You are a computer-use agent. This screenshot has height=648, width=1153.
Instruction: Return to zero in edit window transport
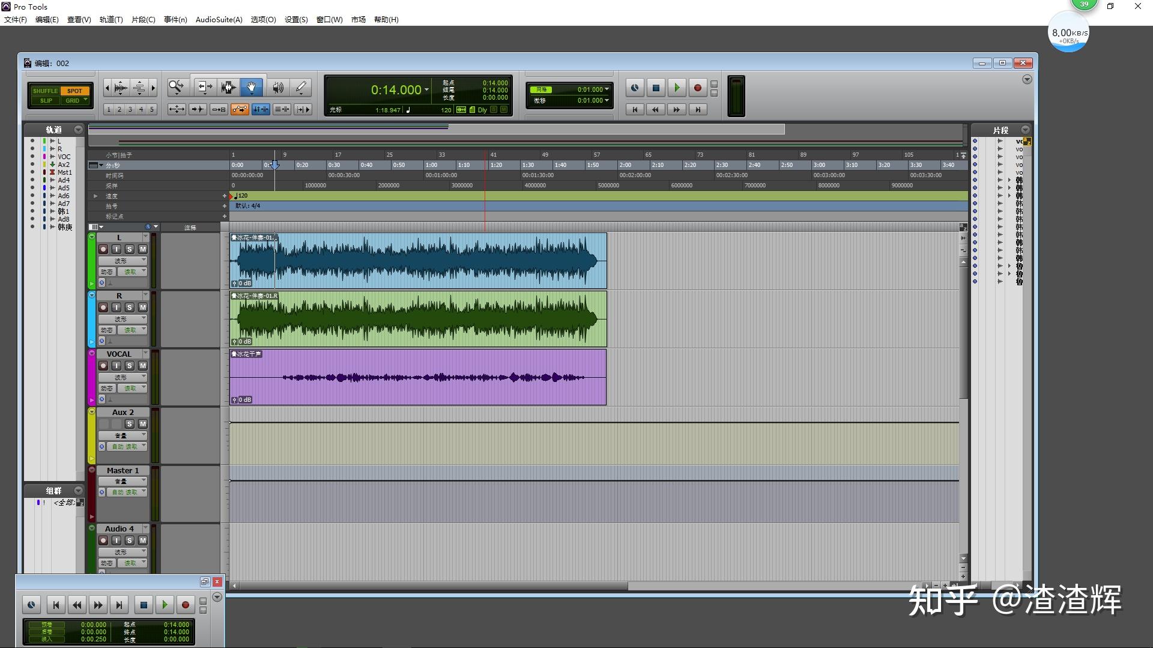635,109
